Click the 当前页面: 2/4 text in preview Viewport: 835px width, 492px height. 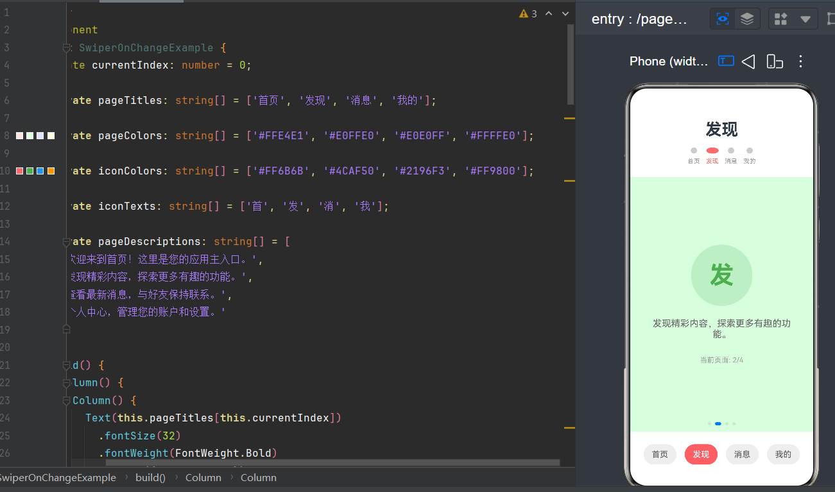pos(721,360)
